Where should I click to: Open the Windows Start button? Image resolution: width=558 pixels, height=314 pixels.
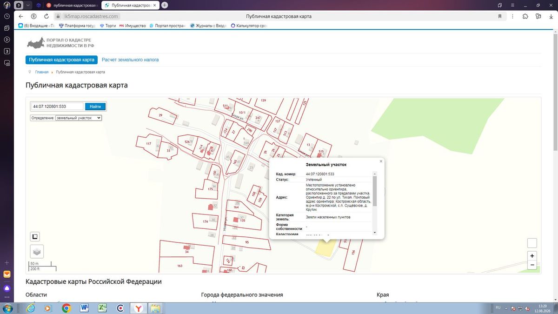tap(8, 307)
